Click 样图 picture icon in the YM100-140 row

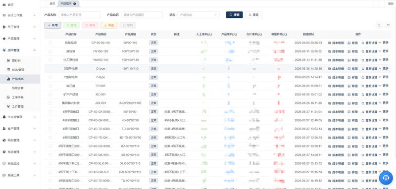tap(349, 60)
